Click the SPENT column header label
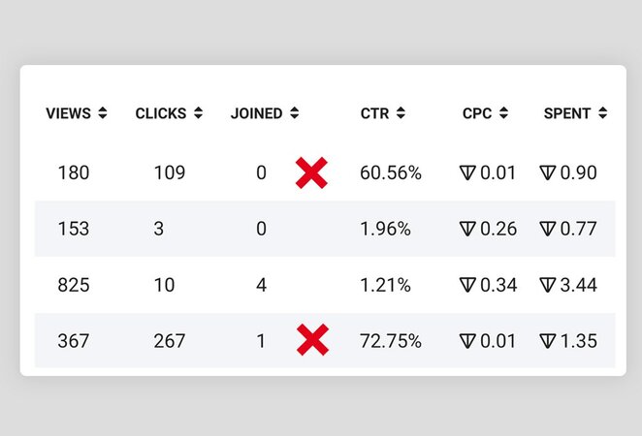The image size is (642, 436). coord(567,113)
